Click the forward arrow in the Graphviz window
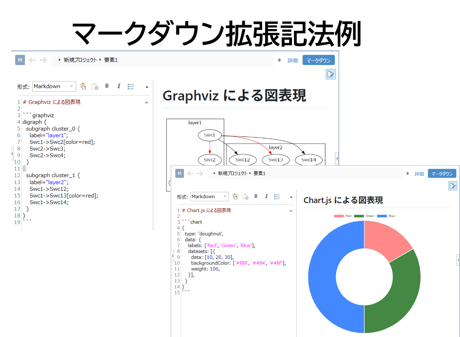This screenshot has height=337, width=460. click(43, 60)
